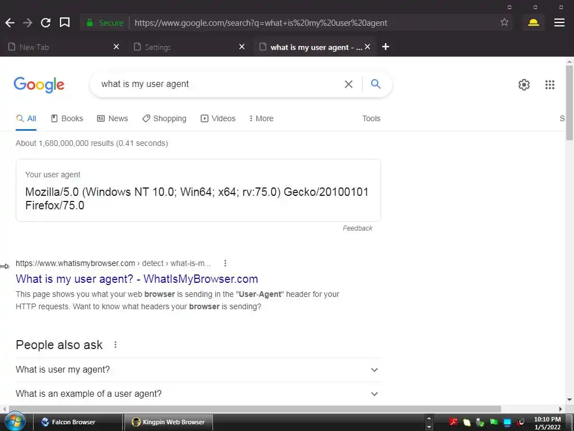Viewport: 574px width, 431px height.
Task: Expand 'What is user my agent?' question
Action: (x=198, y=369)
